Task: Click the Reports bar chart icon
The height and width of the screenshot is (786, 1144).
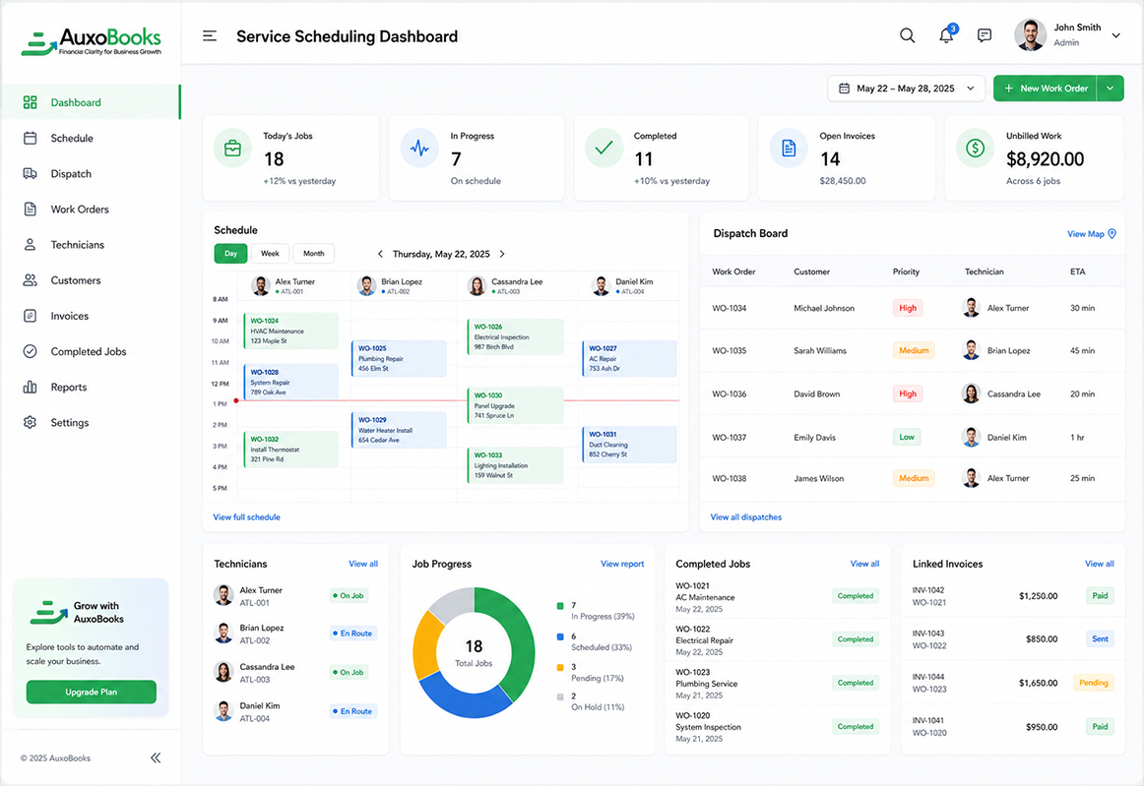Action: pos(30,388)
